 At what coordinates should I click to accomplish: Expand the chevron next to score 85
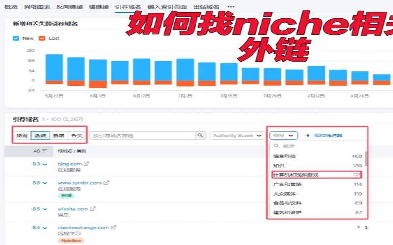tap(45, 209)
